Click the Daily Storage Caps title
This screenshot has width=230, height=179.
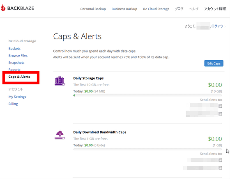(88, 78)
